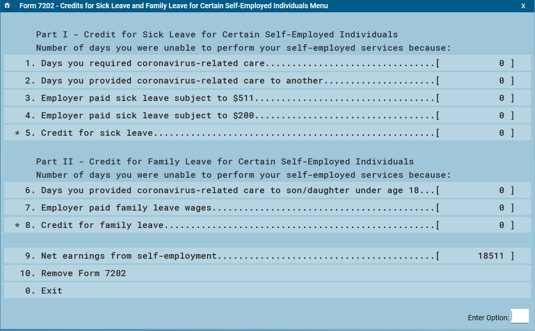535x331 pixels.
Task: Open line 5 Credit for sick leave
Action: pos(97,133)
